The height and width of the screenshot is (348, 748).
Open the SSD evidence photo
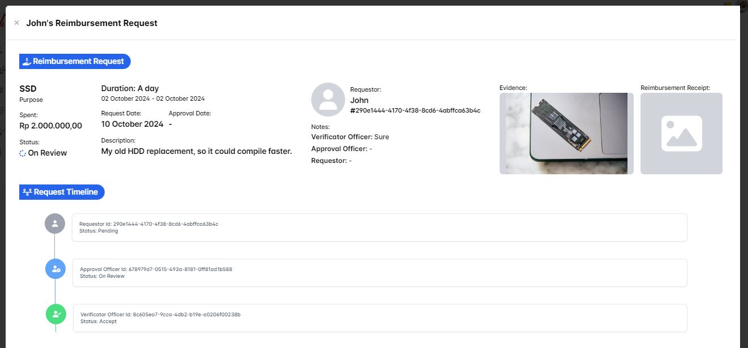(x=566, y=134)
